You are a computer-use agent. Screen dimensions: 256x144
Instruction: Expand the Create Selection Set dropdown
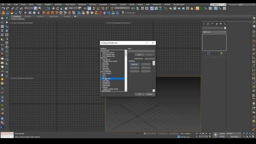click(122, 8)
